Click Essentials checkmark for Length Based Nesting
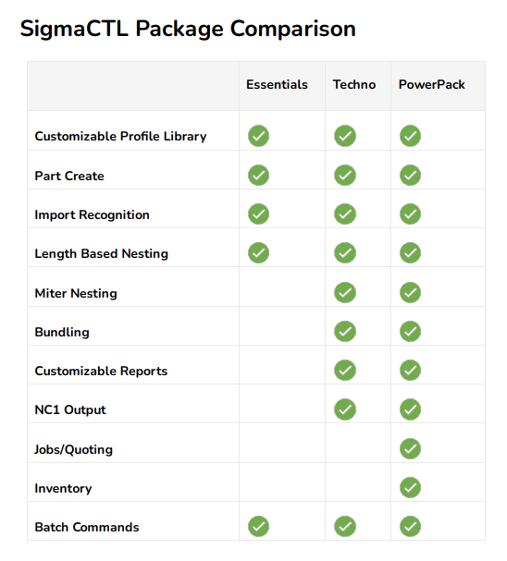This screenshot has width=507, height=561. (x=258, y=253)
